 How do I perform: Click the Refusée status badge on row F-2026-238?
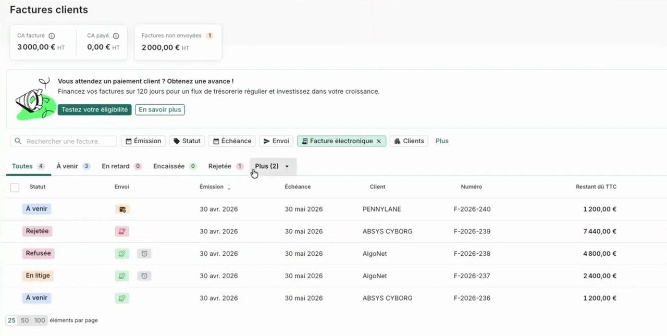pyautogui.click(x=39, y=253)
